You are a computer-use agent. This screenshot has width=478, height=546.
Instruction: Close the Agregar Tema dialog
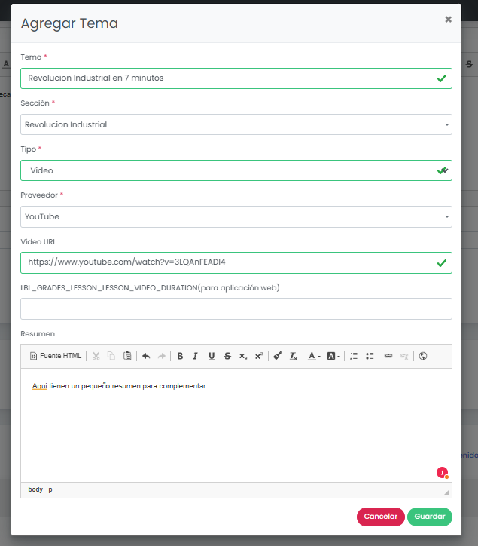point(449,20)
